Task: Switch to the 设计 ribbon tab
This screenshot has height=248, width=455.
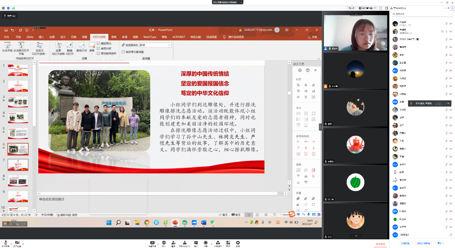Action: point(63,37)
